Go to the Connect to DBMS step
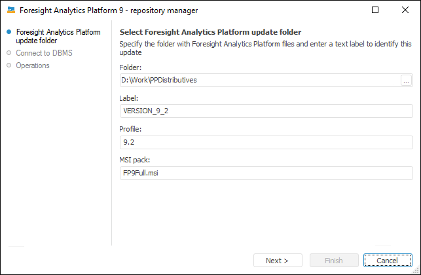 click(x=45, y=53)
